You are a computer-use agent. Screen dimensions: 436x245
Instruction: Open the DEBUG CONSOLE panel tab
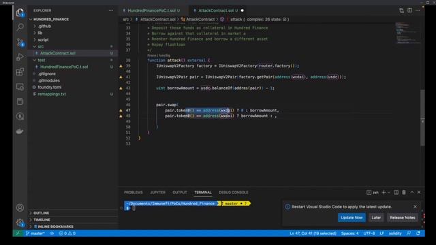coord(233,192)
